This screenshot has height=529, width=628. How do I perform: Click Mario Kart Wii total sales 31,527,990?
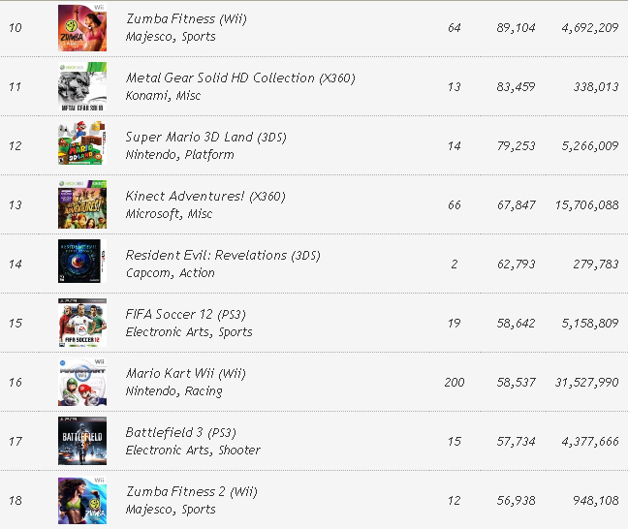(x=584, y=383)
